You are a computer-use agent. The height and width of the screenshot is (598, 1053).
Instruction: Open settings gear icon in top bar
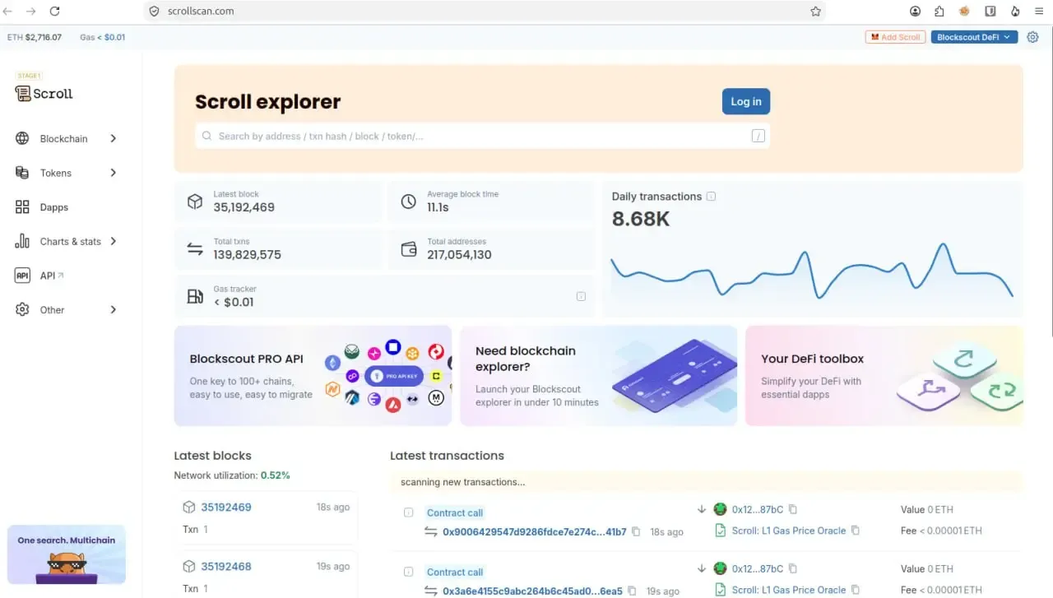tap(1032, 37)
